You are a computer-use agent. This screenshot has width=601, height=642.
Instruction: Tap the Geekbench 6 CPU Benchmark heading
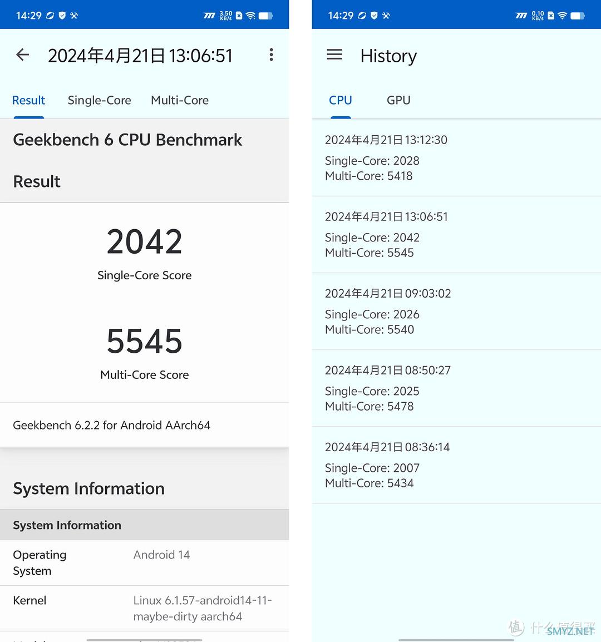[x=127, y=140]
